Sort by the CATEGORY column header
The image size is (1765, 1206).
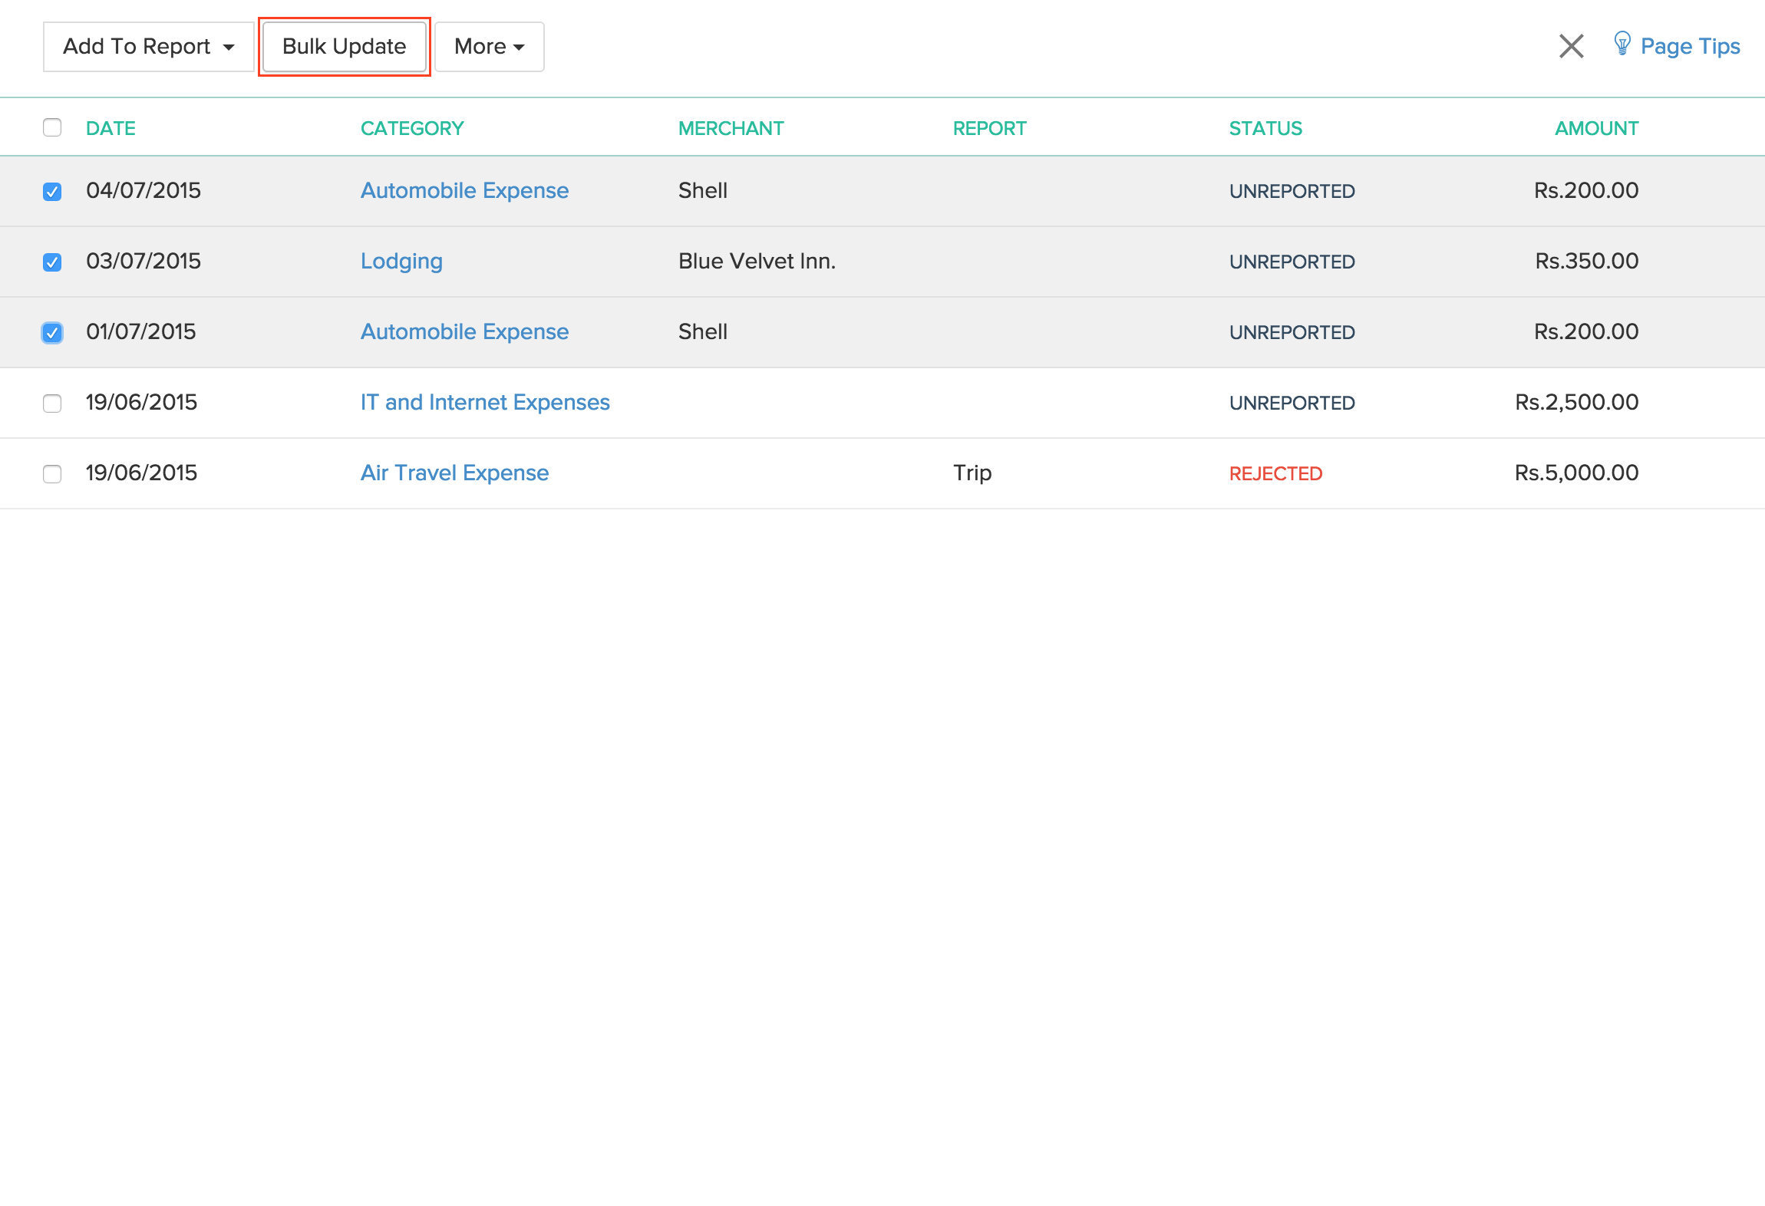tap(412, 128)
